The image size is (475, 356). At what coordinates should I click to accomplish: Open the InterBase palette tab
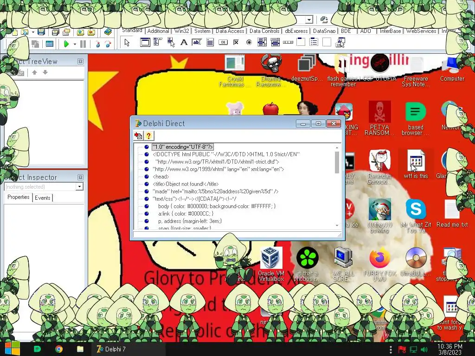(x=390, y=31)
